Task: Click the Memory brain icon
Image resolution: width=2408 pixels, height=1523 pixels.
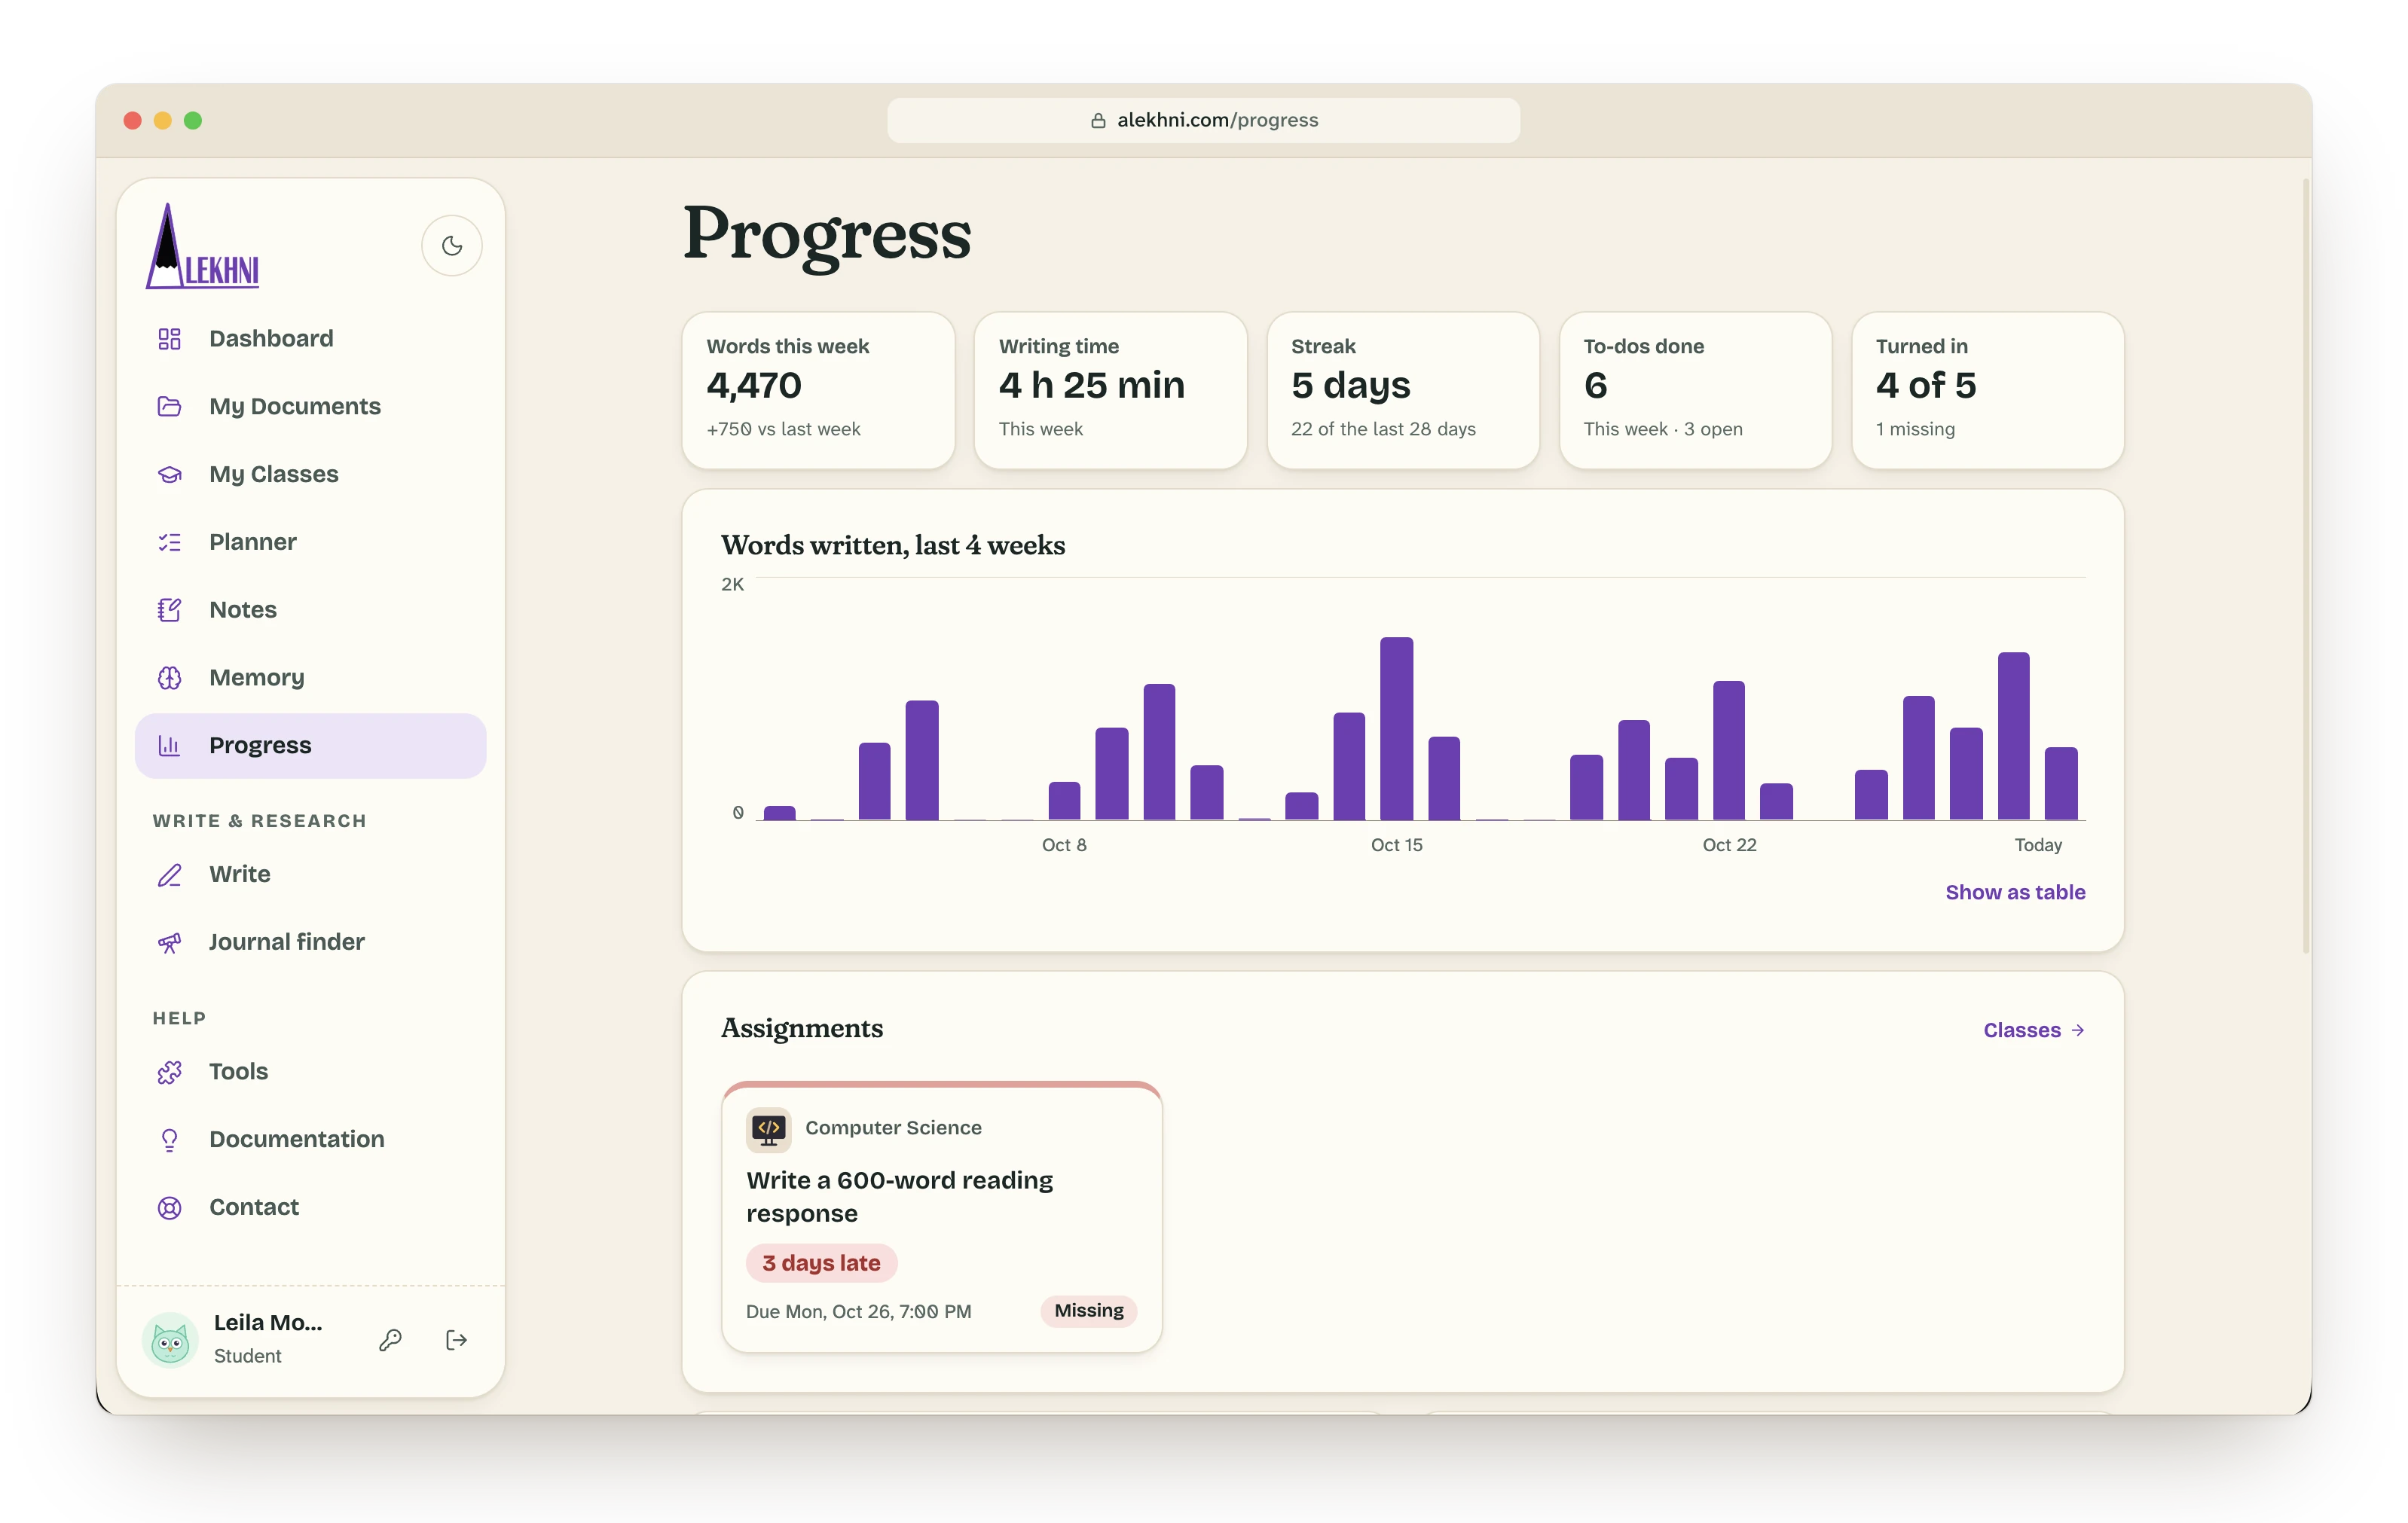Action: tap(169, 678)
